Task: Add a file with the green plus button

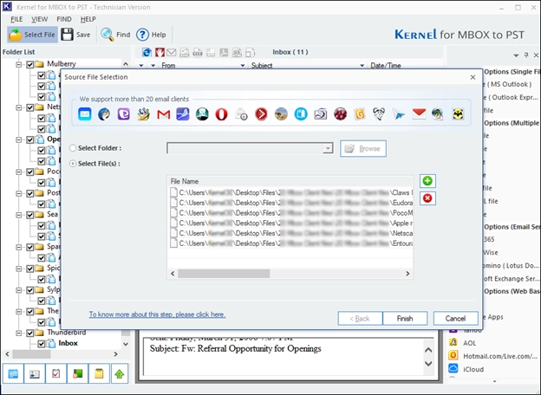Action: click(427, 181)
